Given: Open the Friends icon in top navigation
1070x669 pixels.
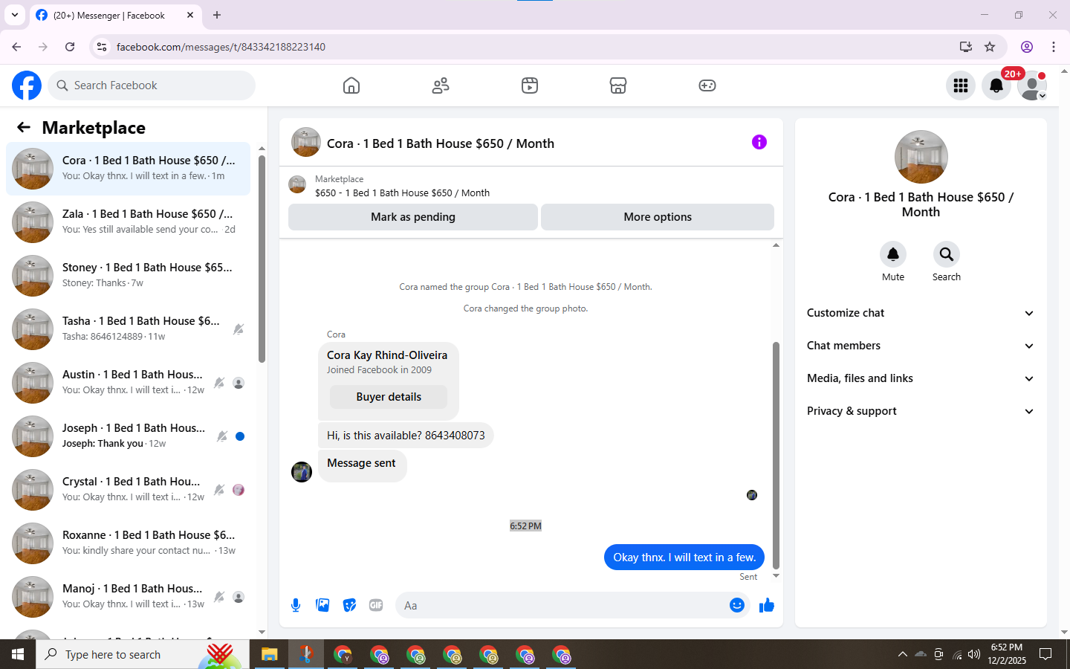Looking at the screenshot, I should (x=441, y=85).
